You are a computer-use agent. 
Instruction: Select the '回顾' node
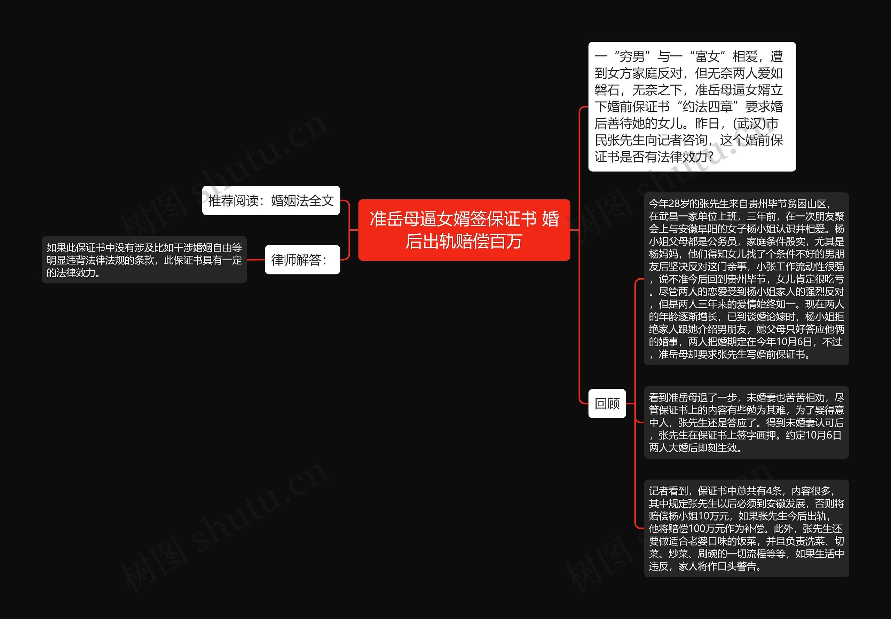pyautogui.click(x=607, y=403)
